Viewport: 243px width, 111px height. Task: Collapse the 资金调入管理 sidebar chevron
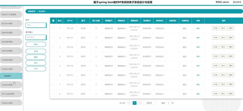pyautogui.click(x=19, y=69)
